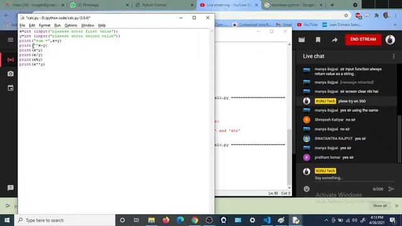Open the Format menu in IDLE editor

[45, 25]
